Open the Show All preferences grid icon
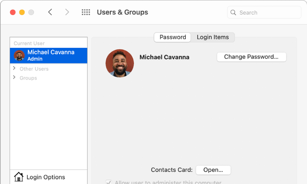 [x=86, y=12]
